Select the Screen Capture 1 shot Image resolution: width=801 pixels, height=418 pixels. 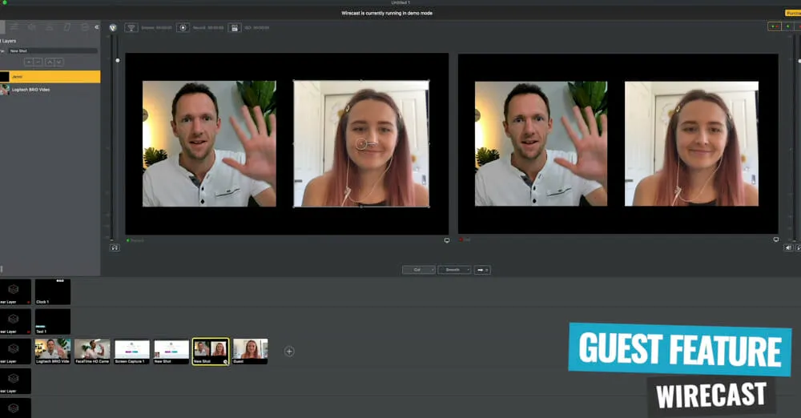132,351
